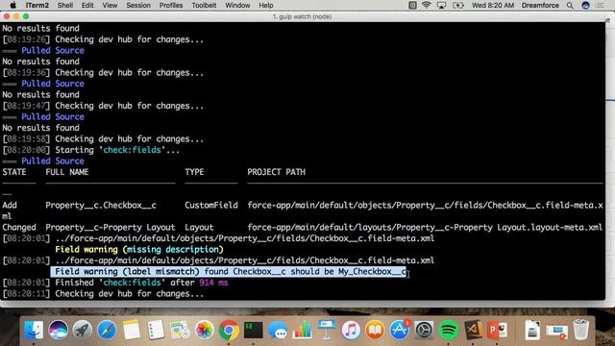
Task: Open the AirPlay display menu icon
Action: point(441,5)
